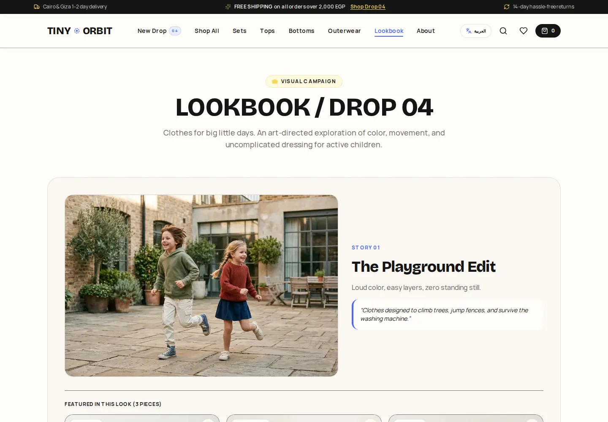
Task: Follow the Shop Drop 04 link
Action: (368, 7)
